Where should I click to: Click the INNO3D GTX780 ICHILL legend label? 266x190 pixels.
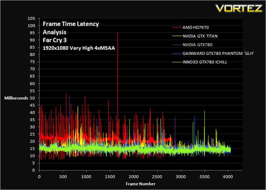click(205, 62)
